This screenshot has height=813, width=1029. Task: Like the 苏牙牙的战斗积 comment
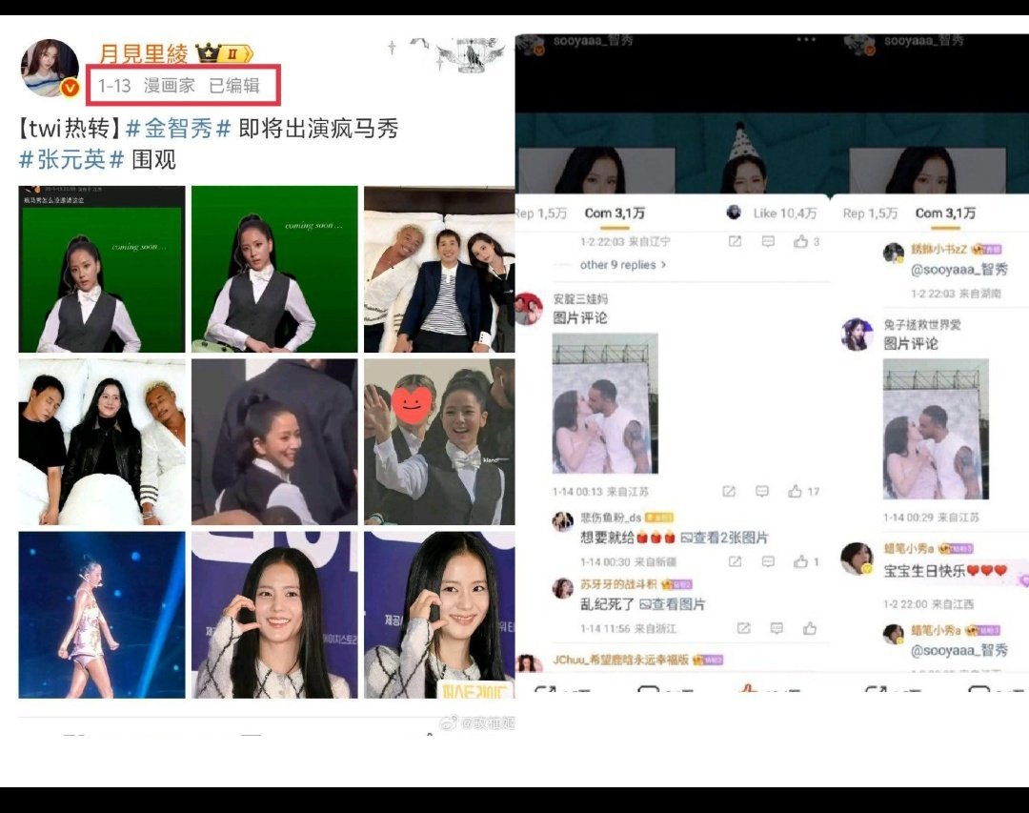click(x=810, y=628)
